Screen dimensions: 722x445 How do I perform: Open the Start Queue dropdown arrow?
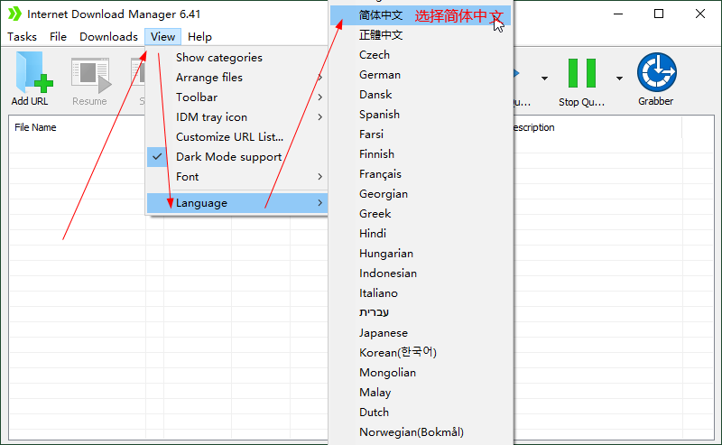tap(544, 79)
